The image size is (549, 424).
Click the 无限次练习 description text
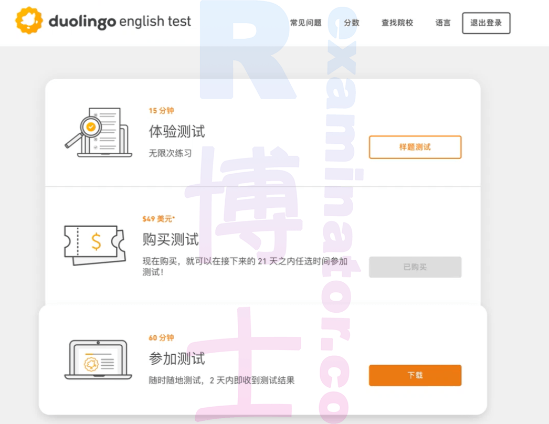click(170, 153)
